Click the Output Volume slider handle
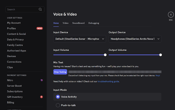Screen dimensions: 175x110 coord(160,55)
